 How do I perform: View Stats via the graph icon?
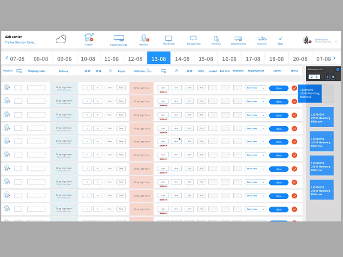(x=280, y=39)
